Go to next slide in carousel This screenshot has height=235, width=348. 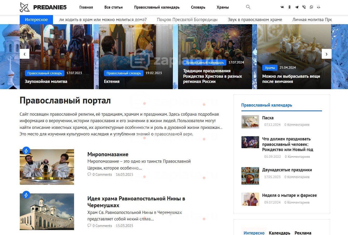click(326, 54)
